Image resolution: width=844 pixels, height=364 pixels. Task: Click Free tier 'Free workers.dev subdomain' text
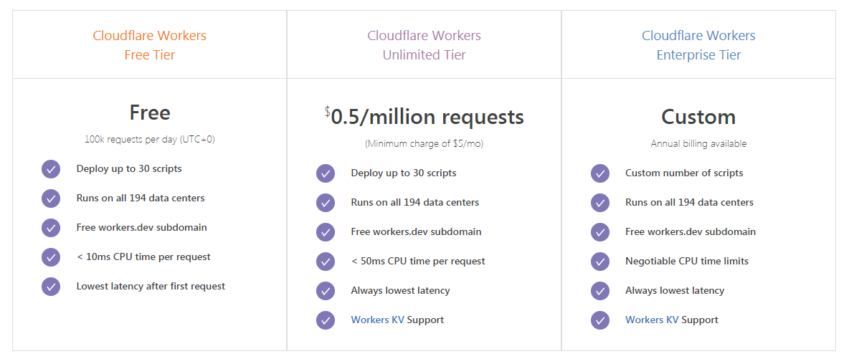pos(141,227)
